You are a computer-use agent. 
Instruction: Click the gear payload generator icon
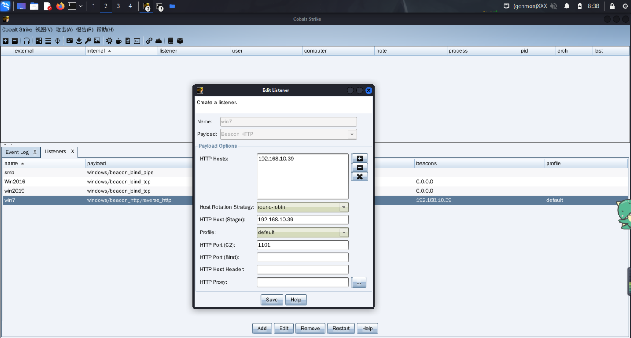109,41
